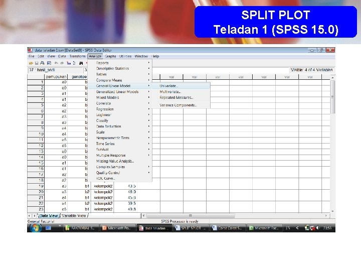Choose Repeated Measures... in submenu
This screenshot has width=361, height=271.
coord(181,97)
